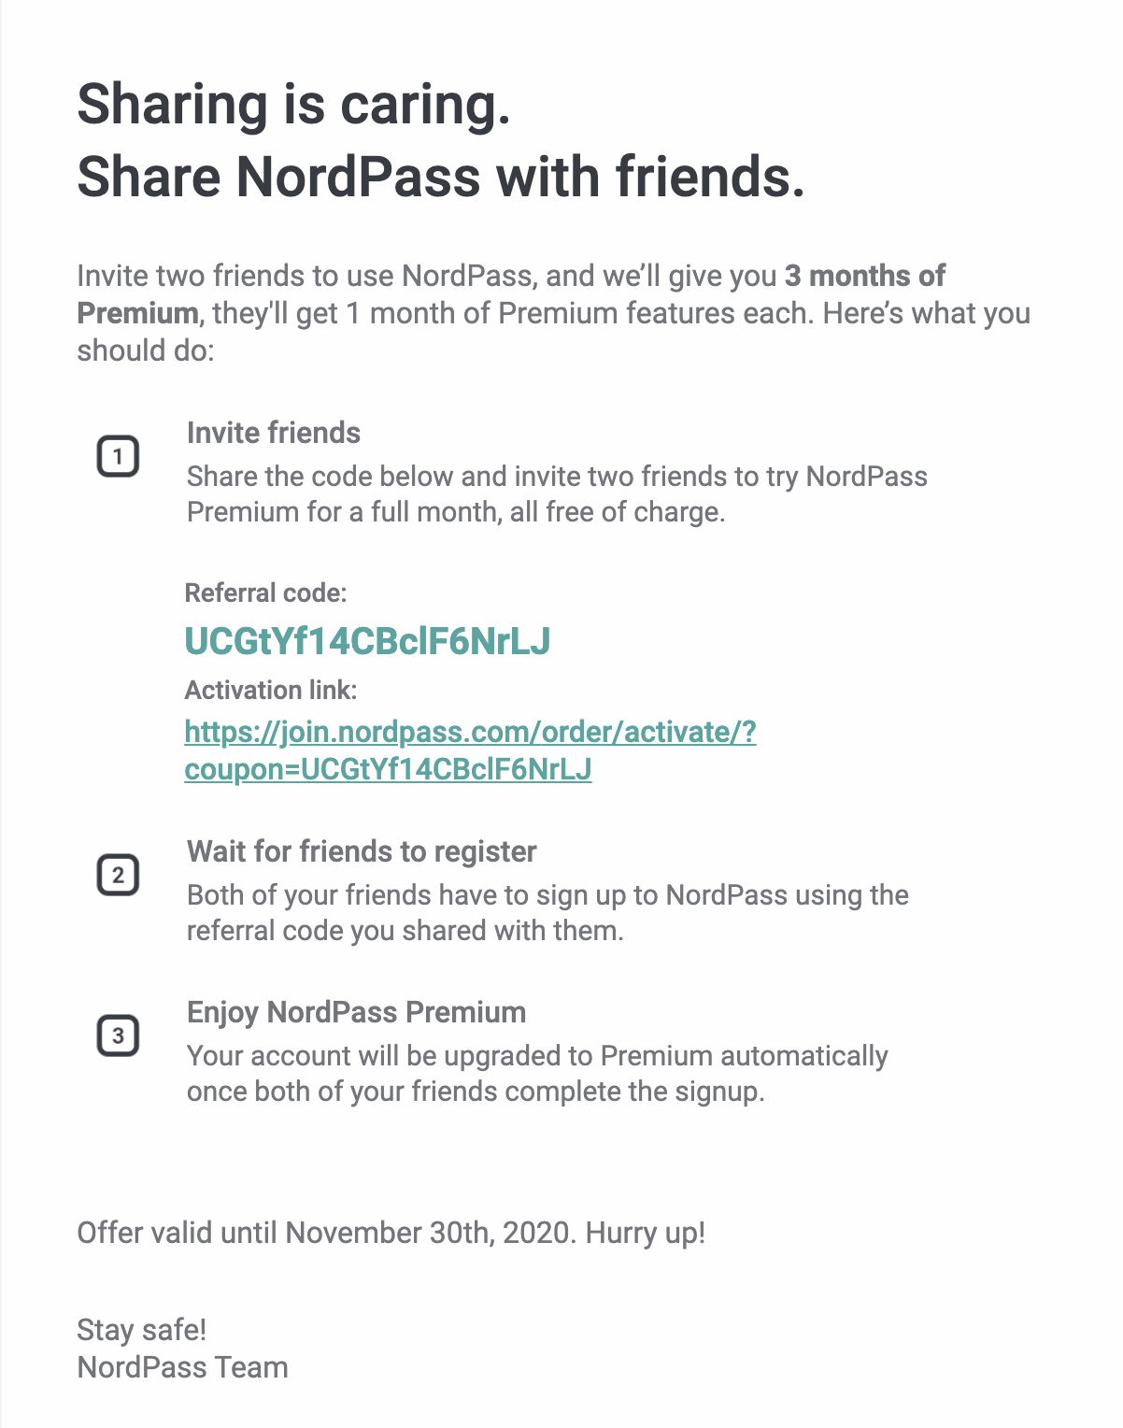Click the 'Enjoy NordPass Premium' step title

click(x=356, y=1012)
